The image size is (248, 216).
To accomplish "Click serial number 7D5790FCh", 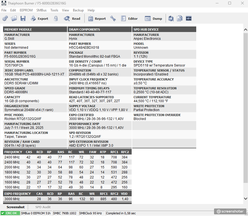I will click(14, 65).
